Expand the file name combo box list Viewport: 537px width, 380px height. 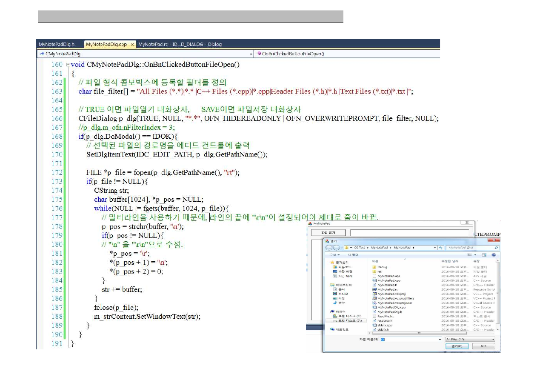click(440, 339)
